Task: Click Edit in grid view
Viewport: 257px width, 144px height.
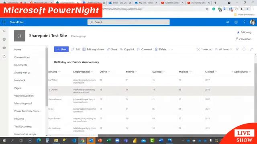Action: pos(94,49)
